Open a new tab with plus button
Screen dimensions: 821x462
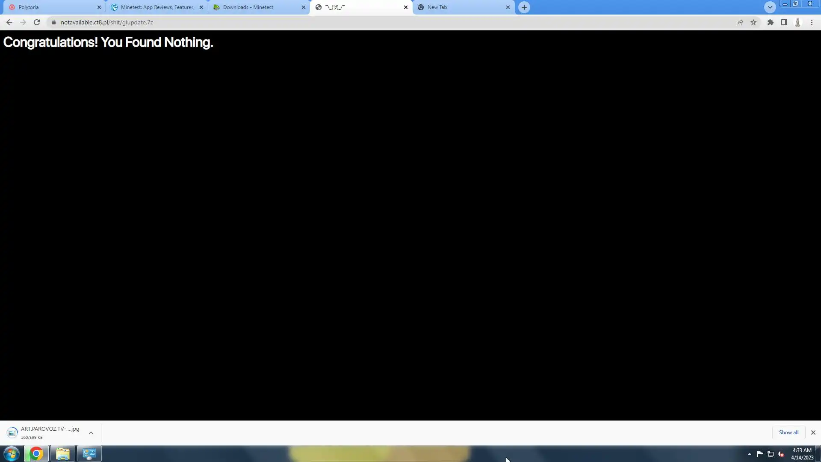coord(524,7)
